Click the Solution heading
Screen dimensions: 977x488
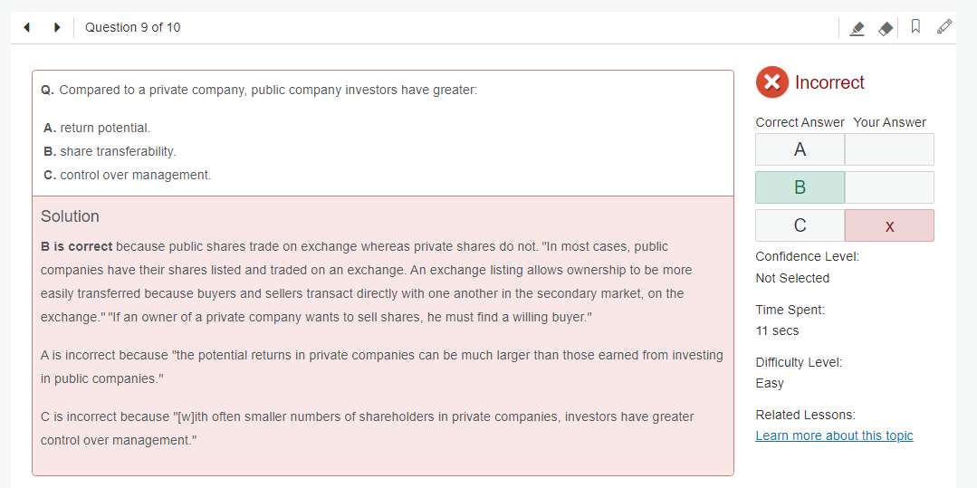tap(70, 216)
